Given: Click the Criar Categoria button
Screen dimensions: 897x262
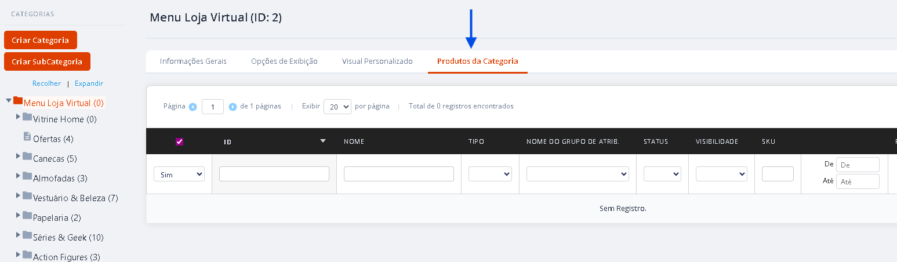Looking at the screenshot, I should tap(41, 40).
